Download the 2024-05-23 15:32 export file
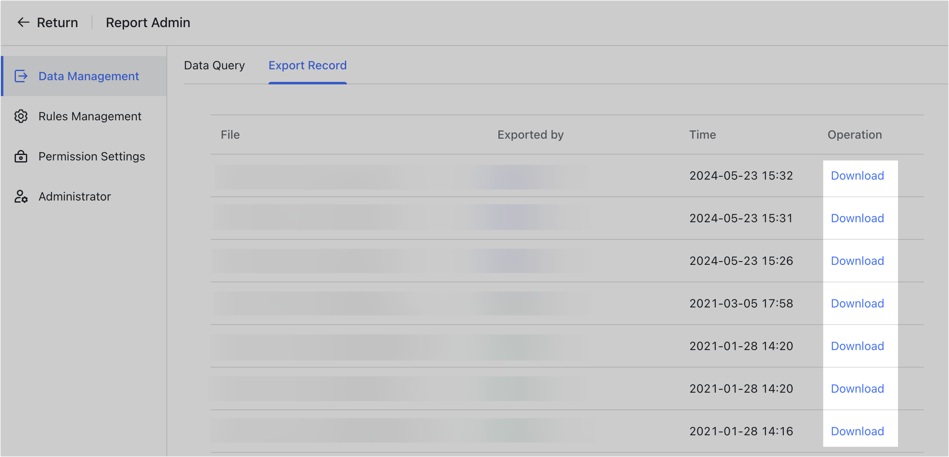 click(x=857, y=175)
